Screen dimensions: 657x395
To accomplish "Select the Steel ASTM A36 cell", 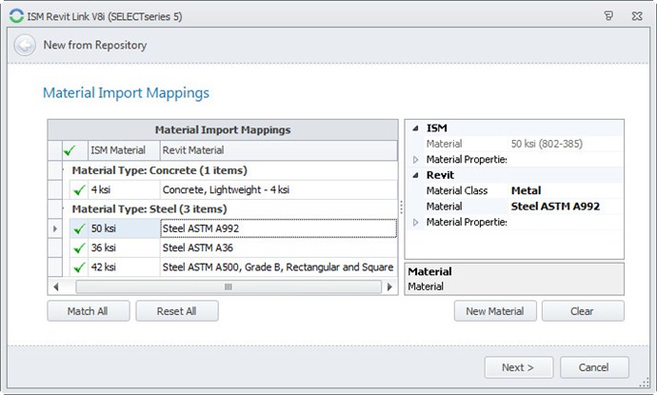I will [279, 248].
